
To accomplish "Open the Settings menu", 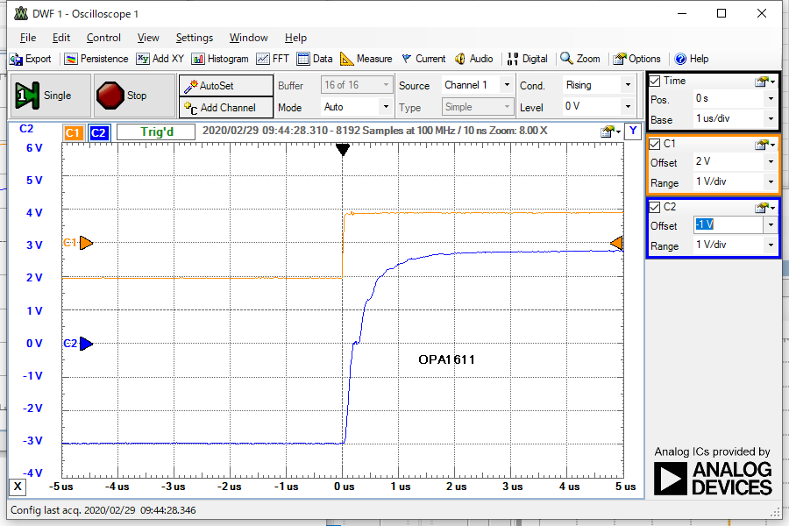I will tap(195, 38).
